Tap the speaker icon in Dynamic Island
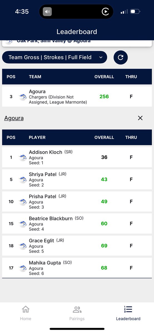 47,12
